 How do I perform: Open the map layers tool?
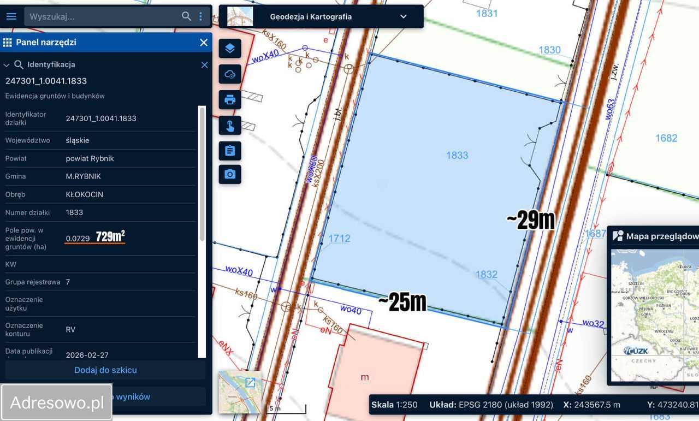pyautogui.click(x=230, y=48)
